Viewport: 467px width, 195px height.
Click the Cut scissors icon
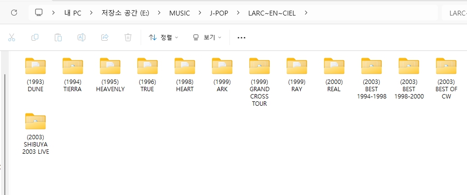12,37
